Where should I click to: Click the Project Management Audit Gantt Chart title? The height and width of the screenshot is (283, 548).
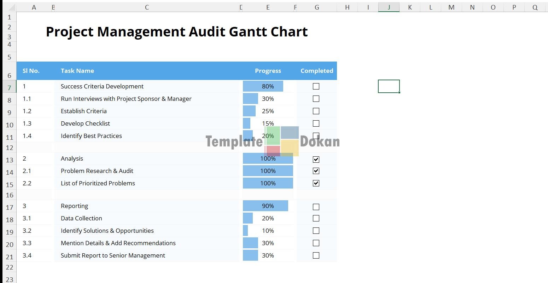coord(177,31)
